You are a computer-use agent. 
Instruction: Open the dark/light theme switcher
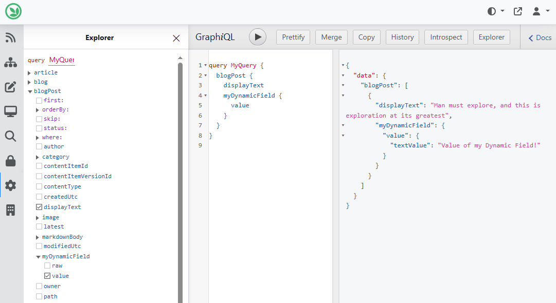(x=495, y=11)
